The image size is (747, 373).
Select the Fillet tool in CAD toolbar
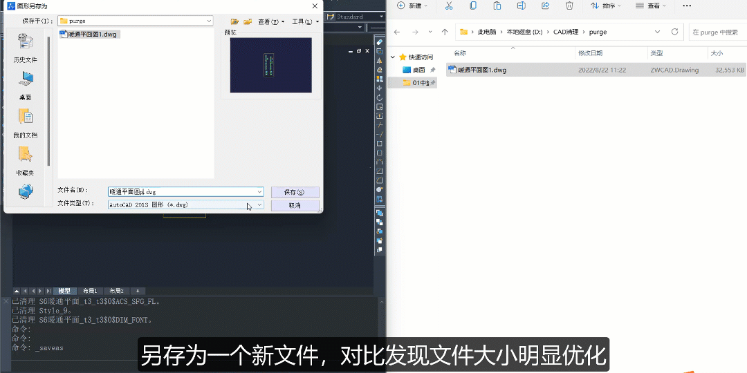click(380, 180)
